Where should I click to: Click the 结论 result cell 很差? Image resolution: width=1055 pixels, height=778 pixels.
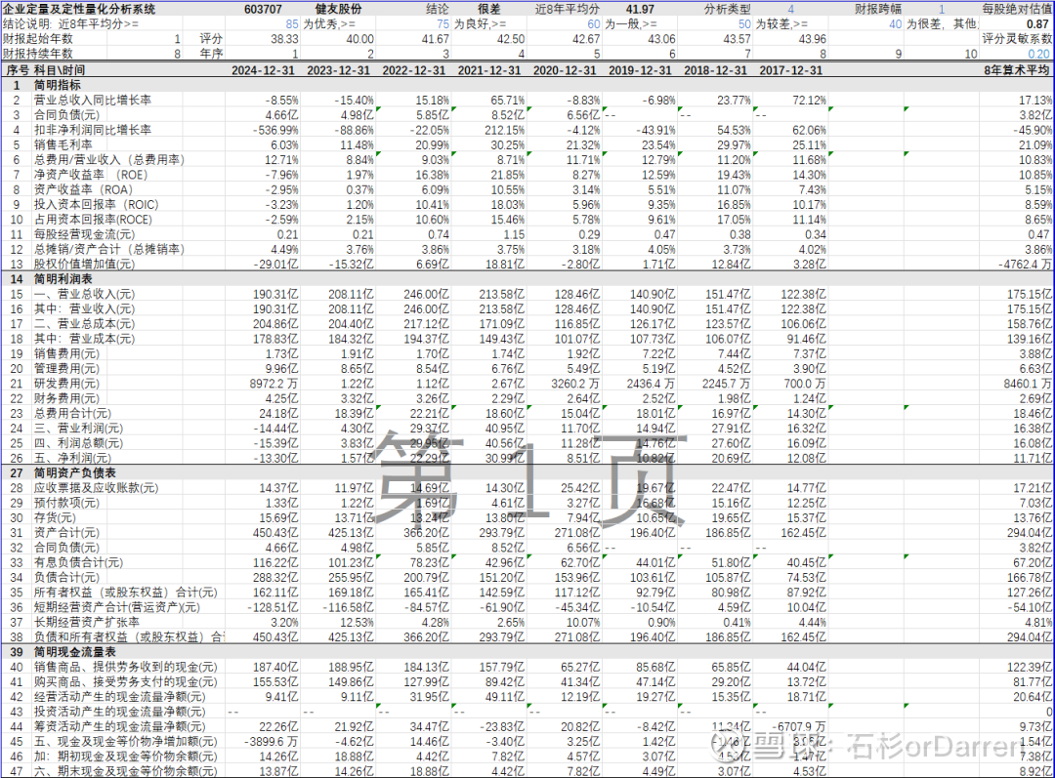(x=489, y=9)
